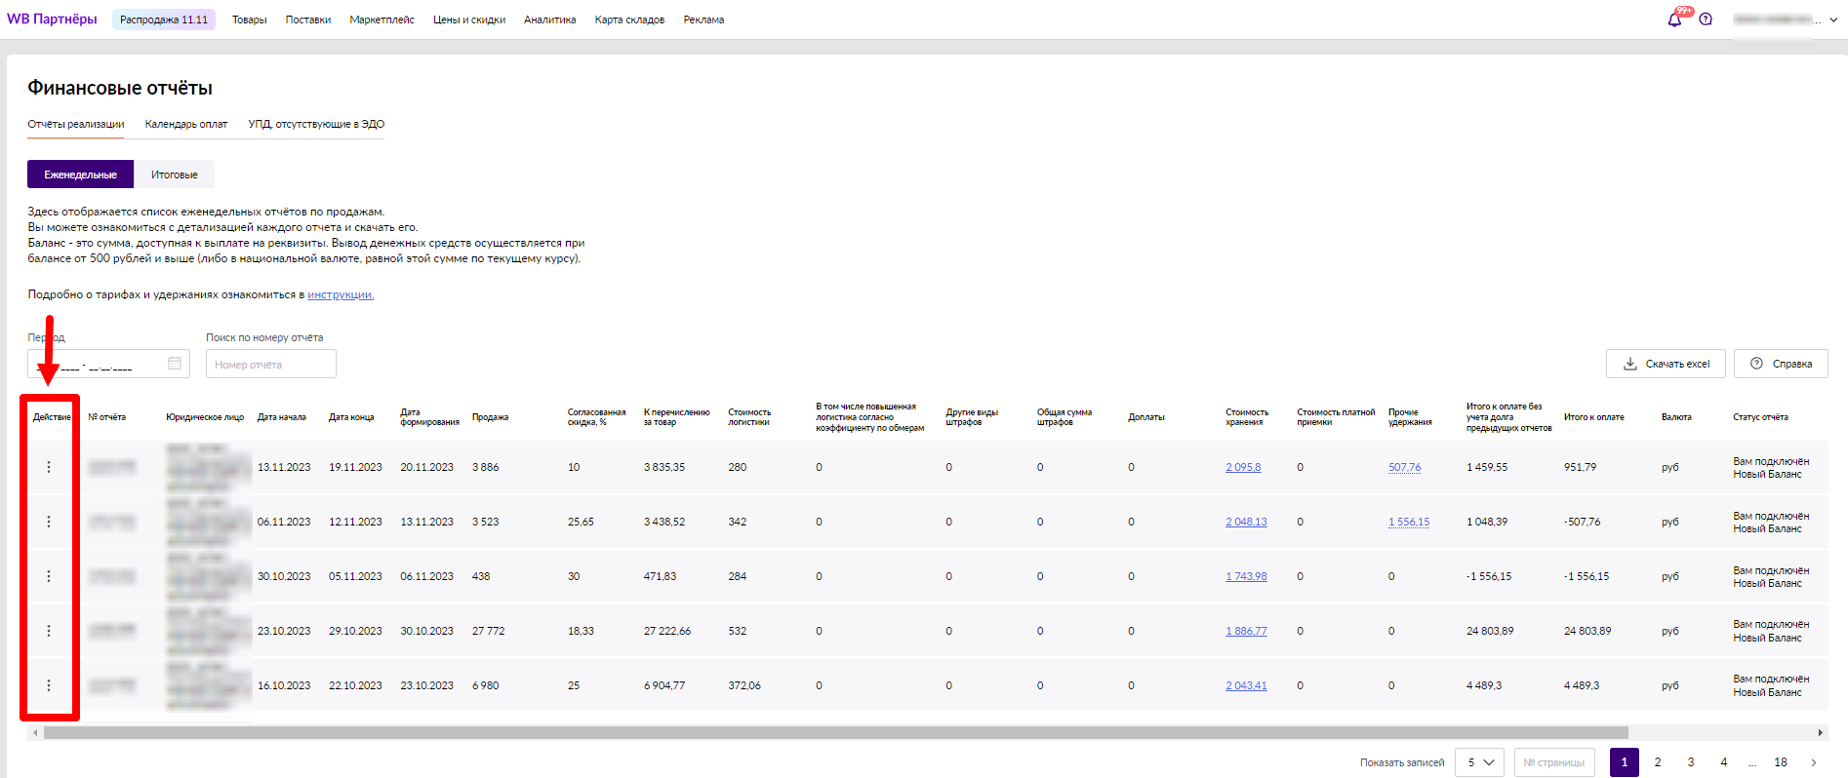The image size is (1848, 778).
Task: Open Поставки menu
Action: (308, 19)
